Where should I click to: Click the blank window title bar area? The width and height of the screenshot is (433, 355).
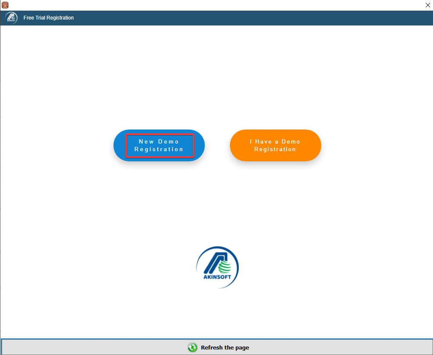[x=212, y=5]
